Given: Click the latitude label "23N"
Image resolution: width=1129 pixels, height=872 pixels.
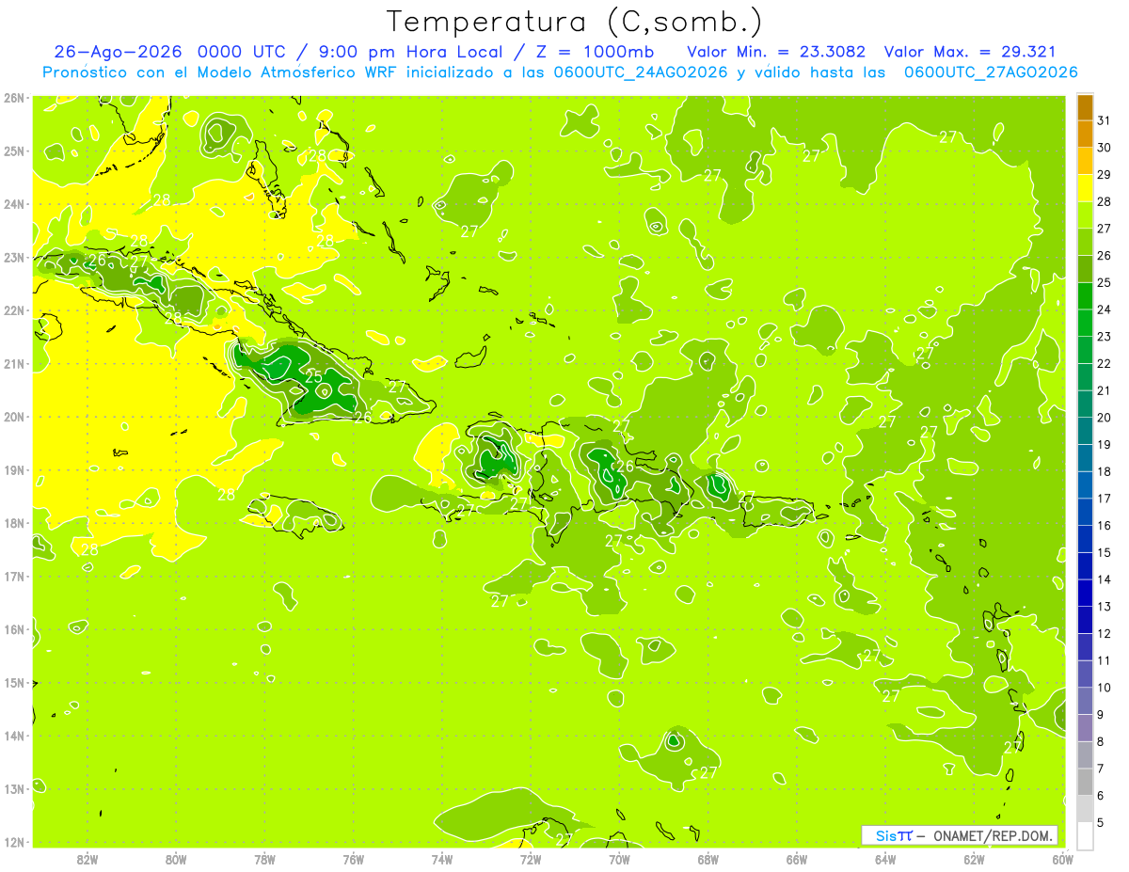Looking at the screenshot, I should tap(14, 257).
